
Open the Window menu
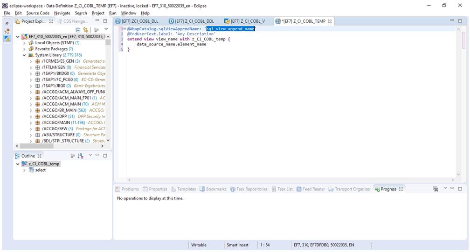click(x=129, y=13)
